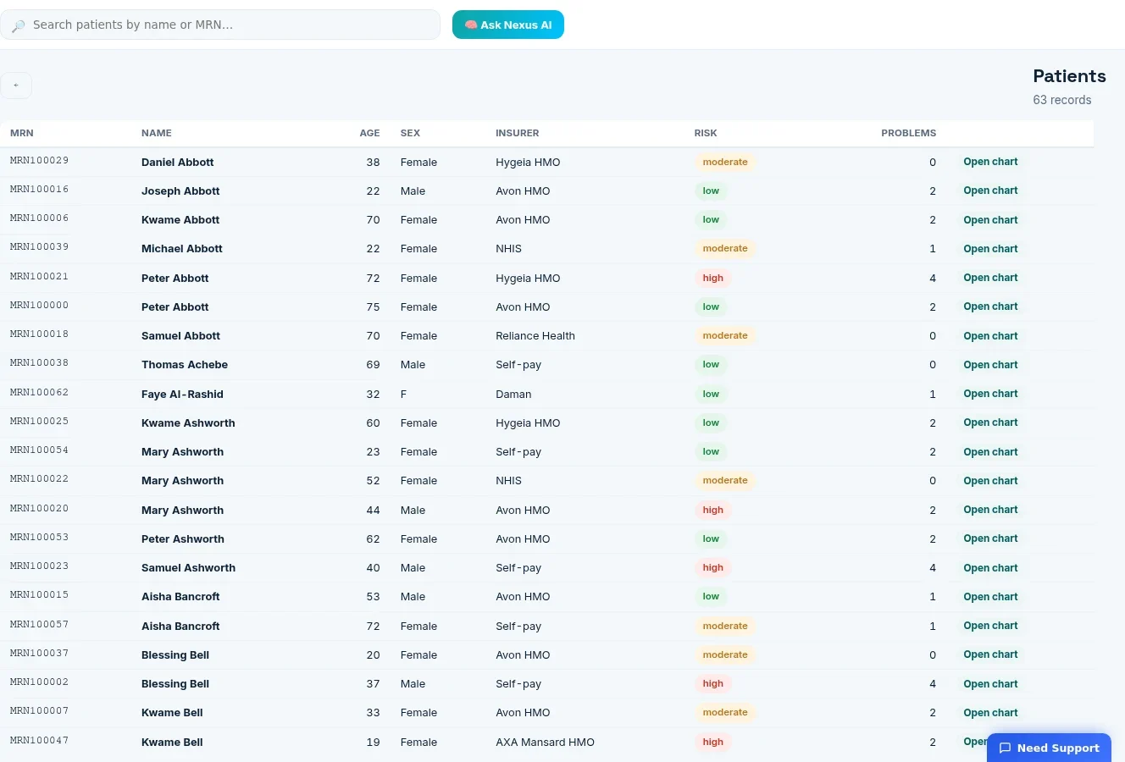Click the brain icon on Ask Nexus AI
Image resolution: width=1125 pixels, height=762 pixels.
(471, 25)
